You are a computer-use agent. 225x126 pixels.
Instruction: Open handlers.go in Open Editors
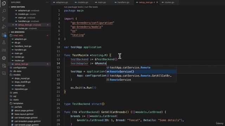click(x=24, y=21)
